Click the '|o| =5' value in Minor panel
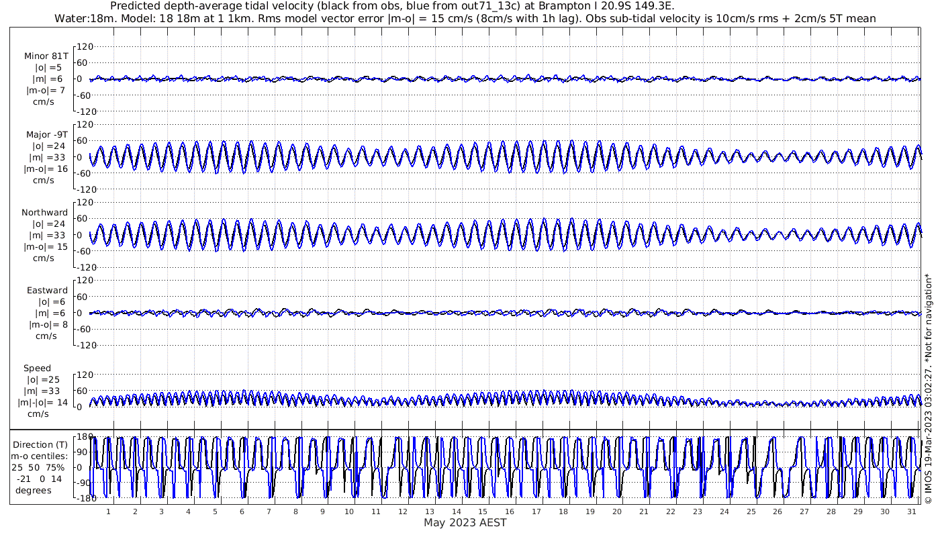The width and height of the screenshot is (940, 537). pyautogui.click(x=48, y=68)
